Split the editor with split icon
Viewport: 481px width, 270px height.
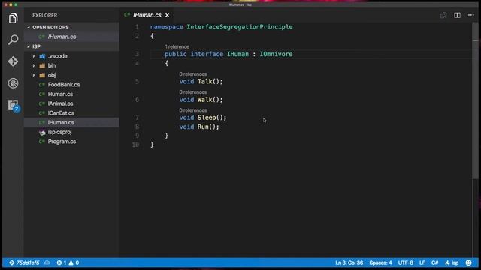coord(457,15)
